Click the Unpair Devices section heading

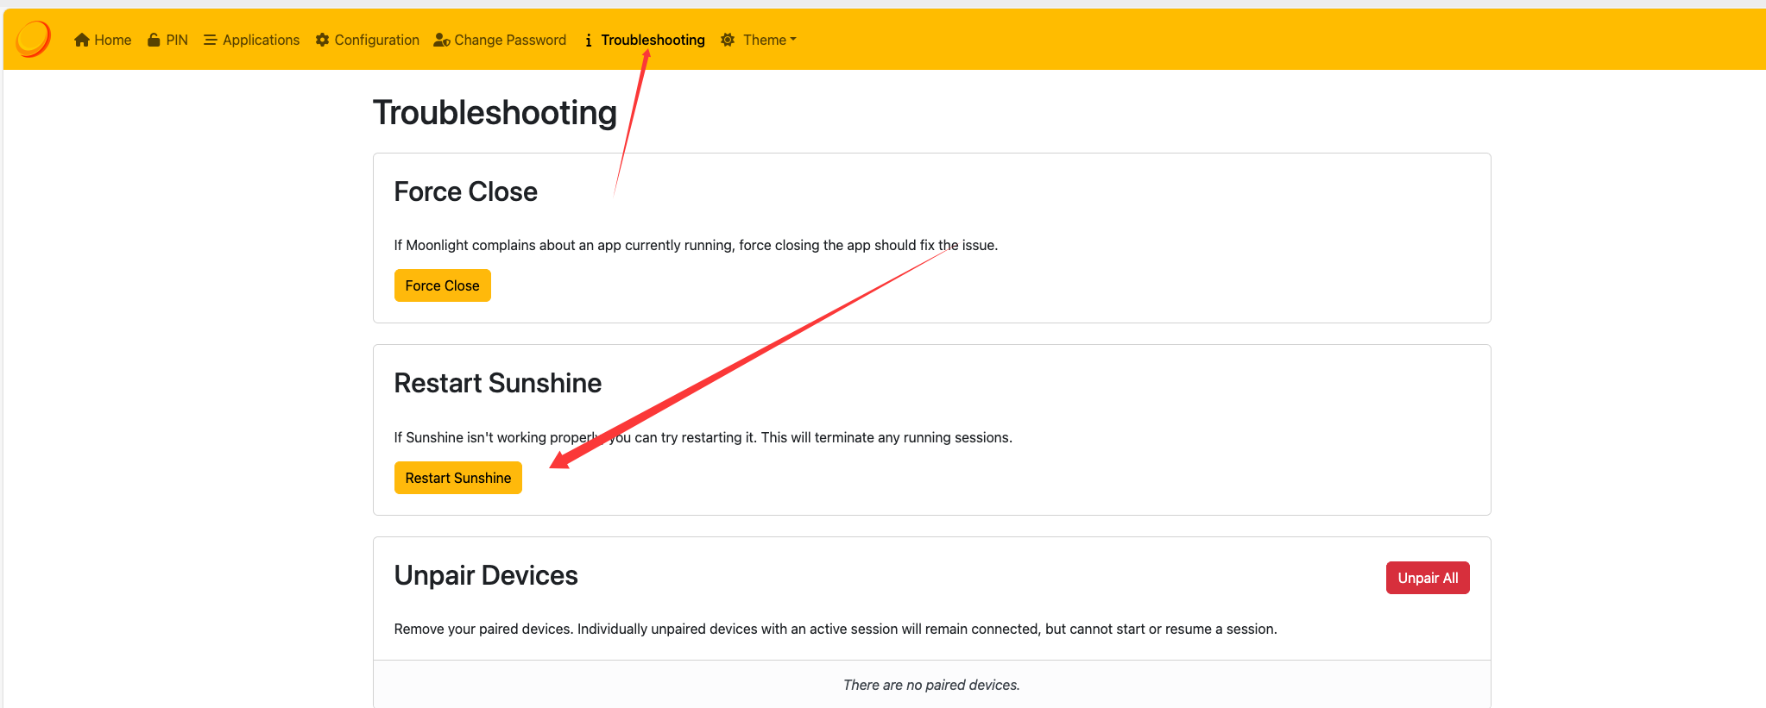coord(486,575)
